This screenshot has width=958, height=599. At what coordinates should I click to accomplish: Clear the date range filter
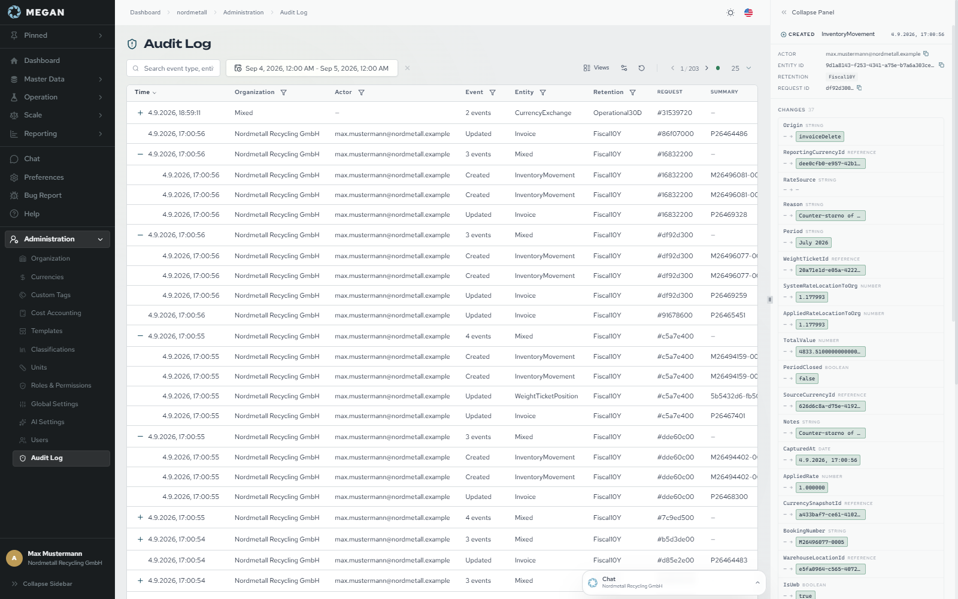(x=407, y=68)
